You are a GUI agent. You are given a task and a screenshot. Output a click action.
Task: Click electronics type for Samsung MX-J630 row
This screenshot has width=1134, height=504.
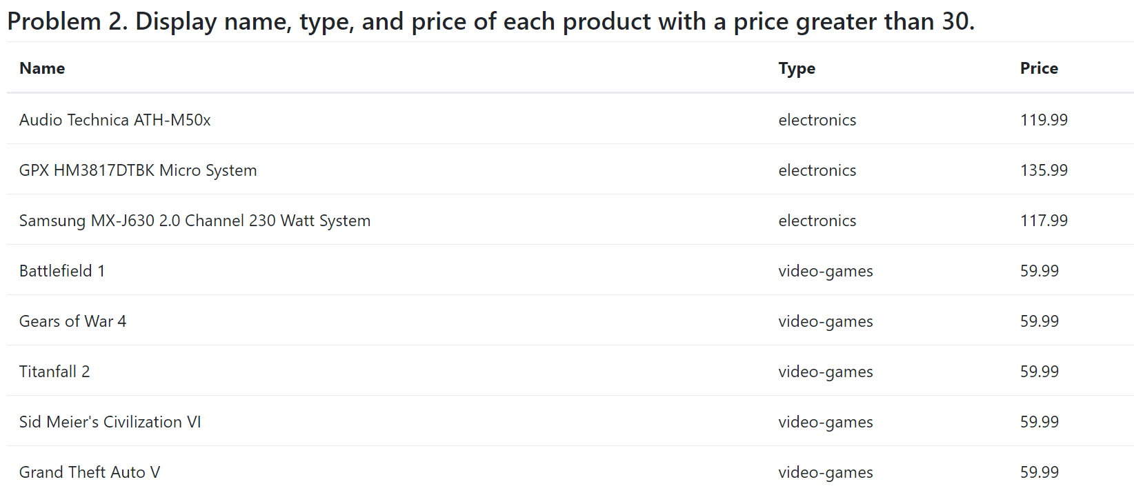click(x=817, y=221)
